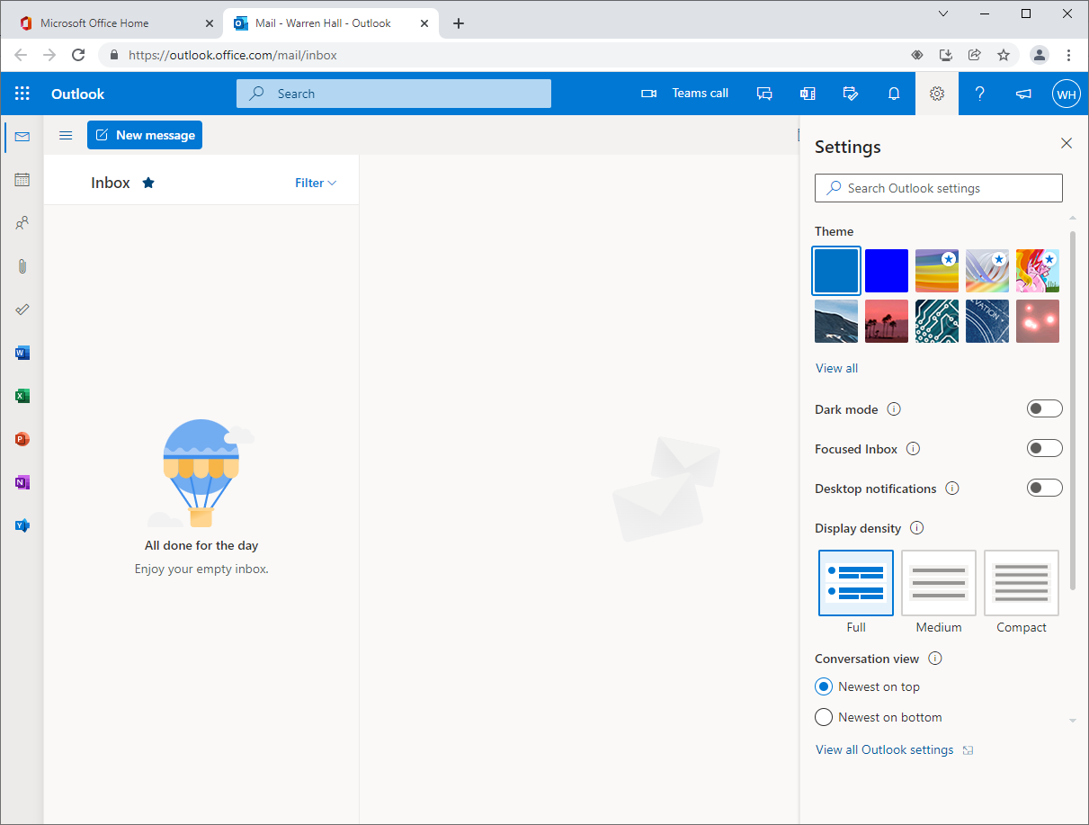Reload the page in browser
Viewport: 1089px width, 825px height.
click(78, 55)
